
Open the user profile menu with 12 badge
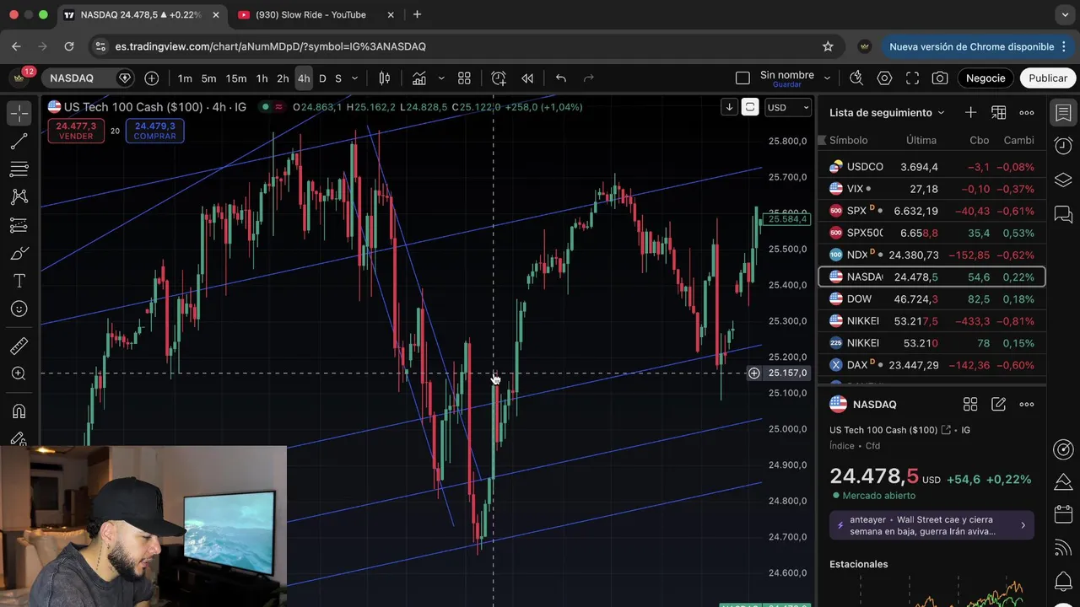[19, 78]
